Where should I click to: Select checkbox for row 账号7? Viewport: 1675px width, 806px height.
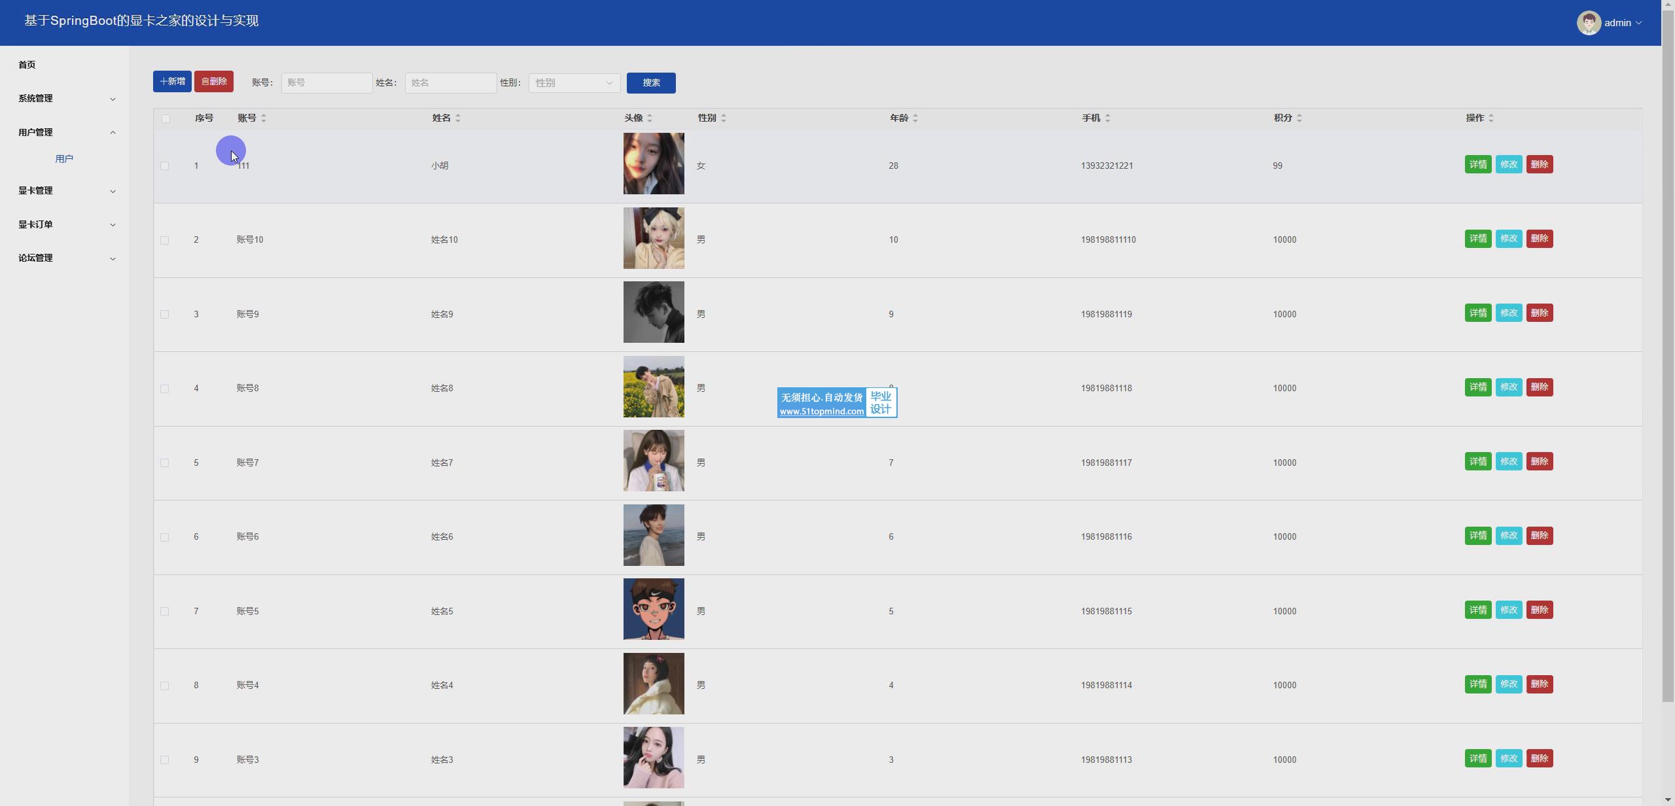pos(165,463)
